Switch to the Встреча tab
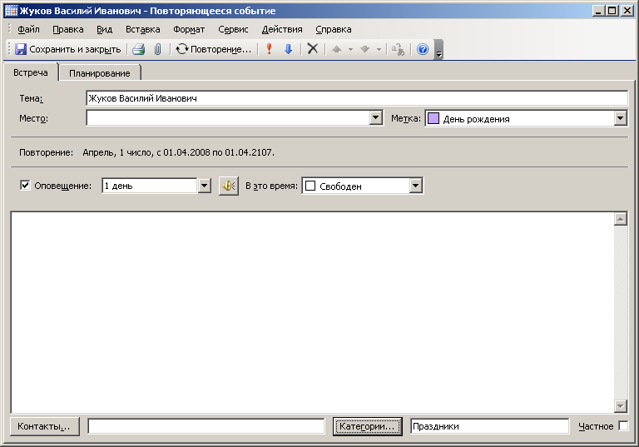The width and height of the screenshot is (639, 447). coord(31,72)
